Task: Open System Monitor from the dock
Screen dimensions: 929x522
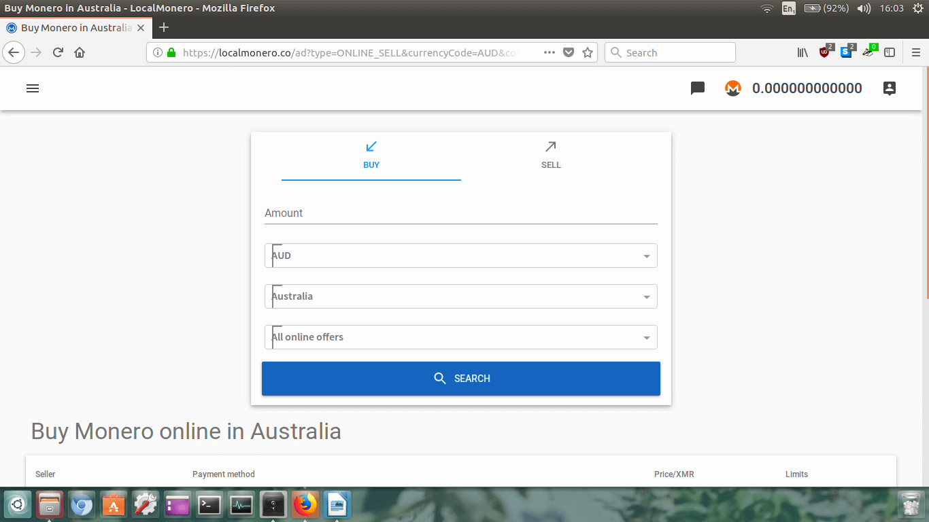Action: [x=241, y=505]
